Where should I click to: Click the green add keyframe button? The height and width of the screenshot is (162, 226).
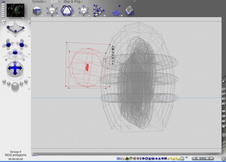click(x=203, y=158)
